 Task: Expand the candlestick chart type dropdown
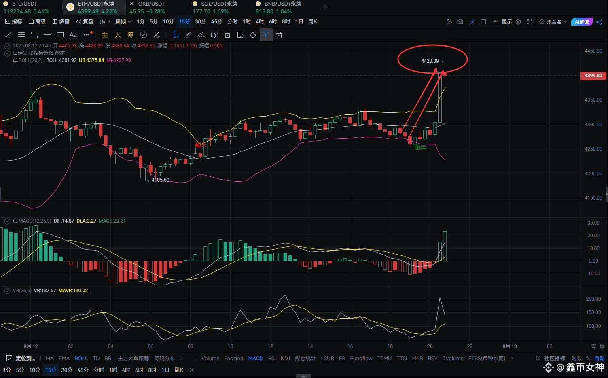coord(105,22)
